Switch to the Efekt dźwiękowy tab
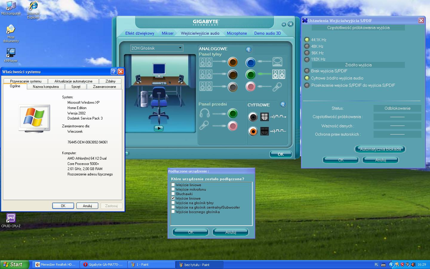 [140, 33]
